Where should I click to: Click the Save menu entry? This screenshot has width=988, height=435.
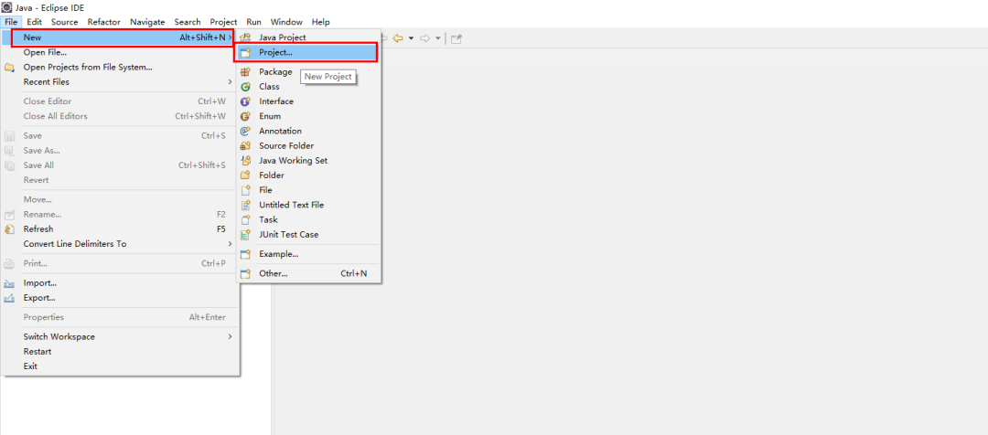(x=120, y=136)
